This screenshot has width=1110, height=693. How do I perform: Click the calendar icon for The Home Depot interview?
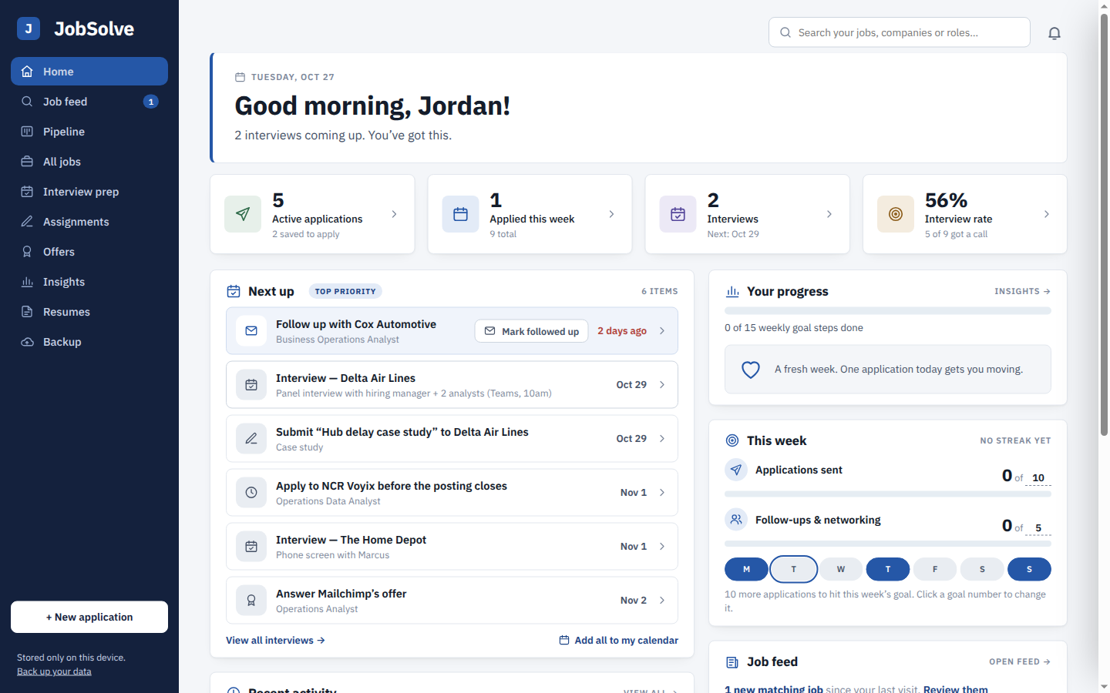[x=251, y=547]
